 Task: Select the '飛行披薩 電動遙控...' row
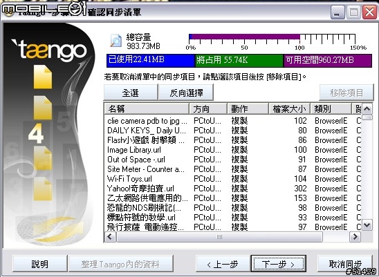click(233, 227)
